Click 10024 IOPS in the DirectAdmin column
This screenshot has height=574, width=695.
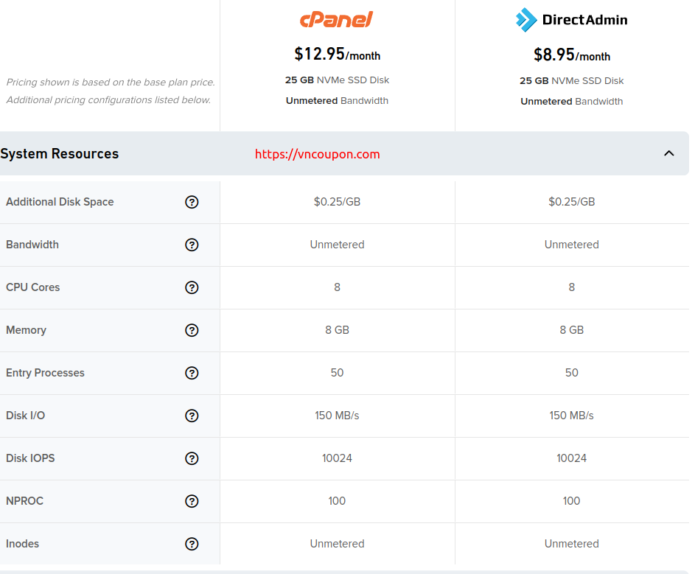[571, 458]
